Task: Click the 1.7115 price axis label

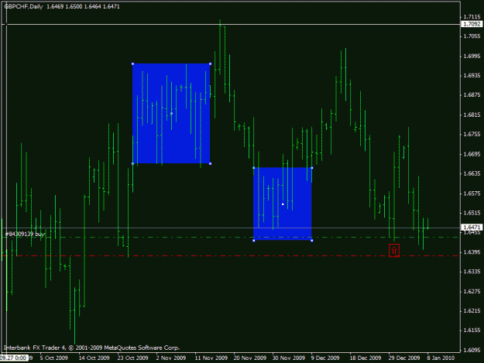Action: [472, 17]
